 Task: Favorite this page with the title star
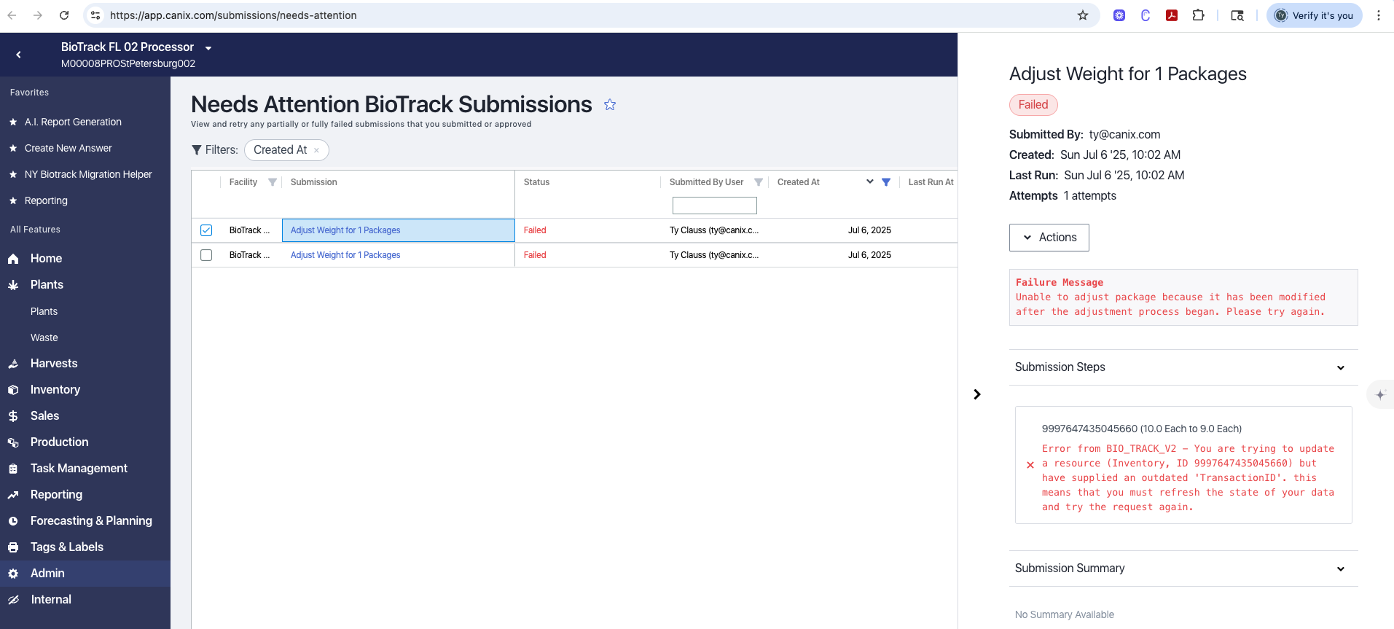(x=610, y=105)
